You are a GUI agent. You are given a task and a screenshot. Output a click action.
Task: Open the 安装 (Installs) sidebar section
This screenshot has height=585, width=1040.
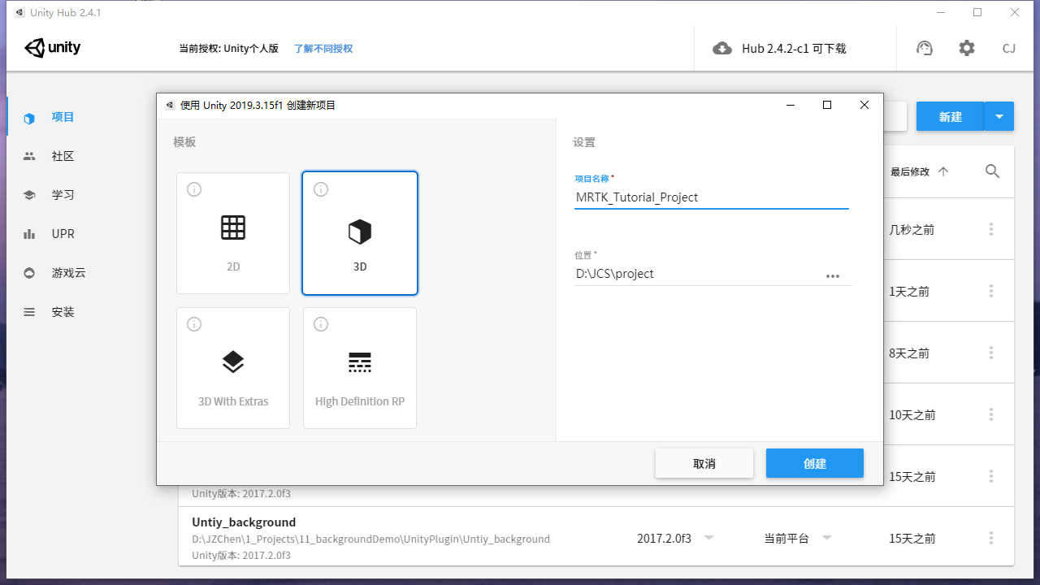pos(63,311)
